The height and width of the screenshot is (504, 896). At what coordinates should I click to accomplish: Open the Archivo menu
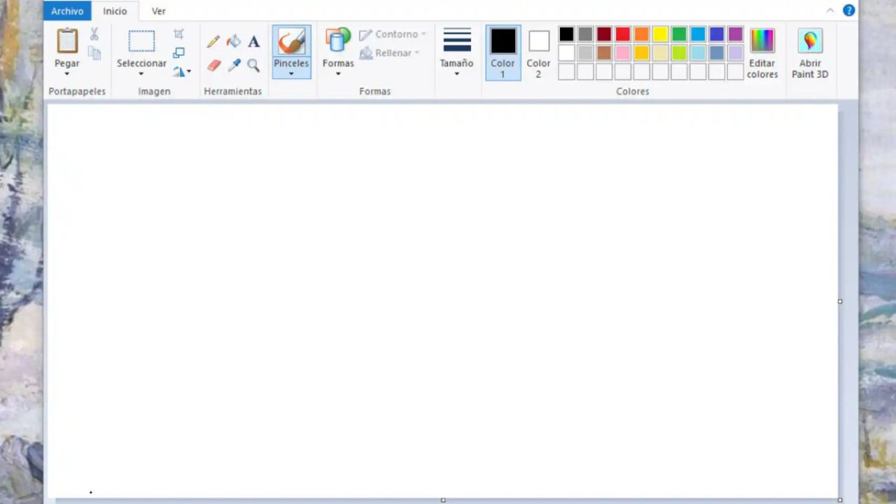66,10
